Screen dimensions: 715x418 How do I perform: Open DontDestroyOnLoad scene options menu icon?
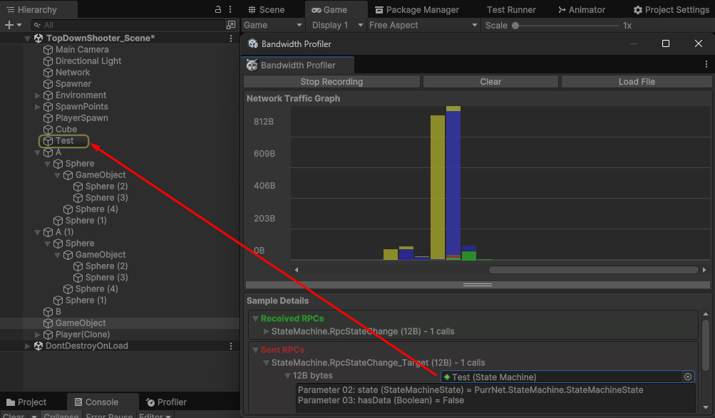tap(231, 346)
